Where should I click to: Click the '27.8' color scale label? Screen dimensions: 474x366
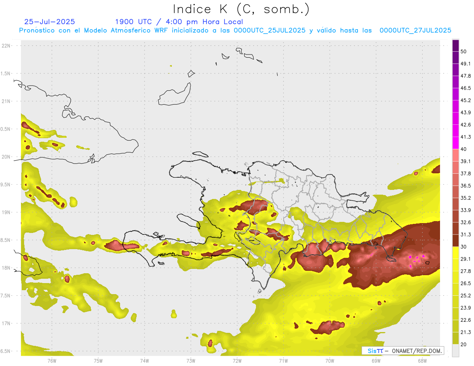[466, 271]
